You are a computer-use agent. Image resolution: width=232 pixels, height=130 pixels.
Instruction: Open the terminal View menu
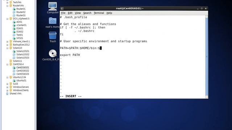tap(78, 13)
